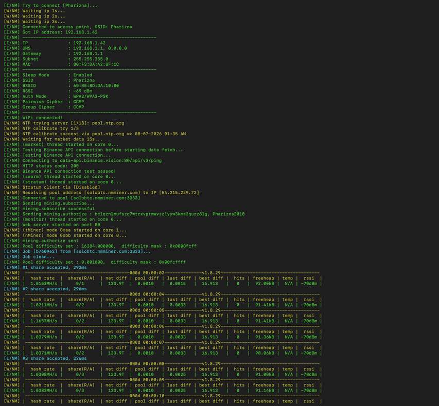Select the timestamp "08-07-2026 01:35 AM"

point(160,134)
